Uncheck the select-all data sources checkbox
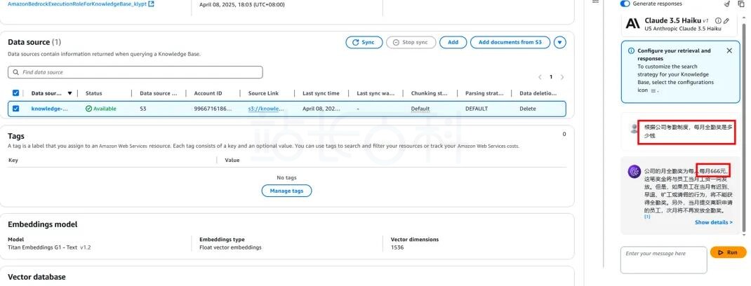Screen dimensions: 751x286 (16, 93)
